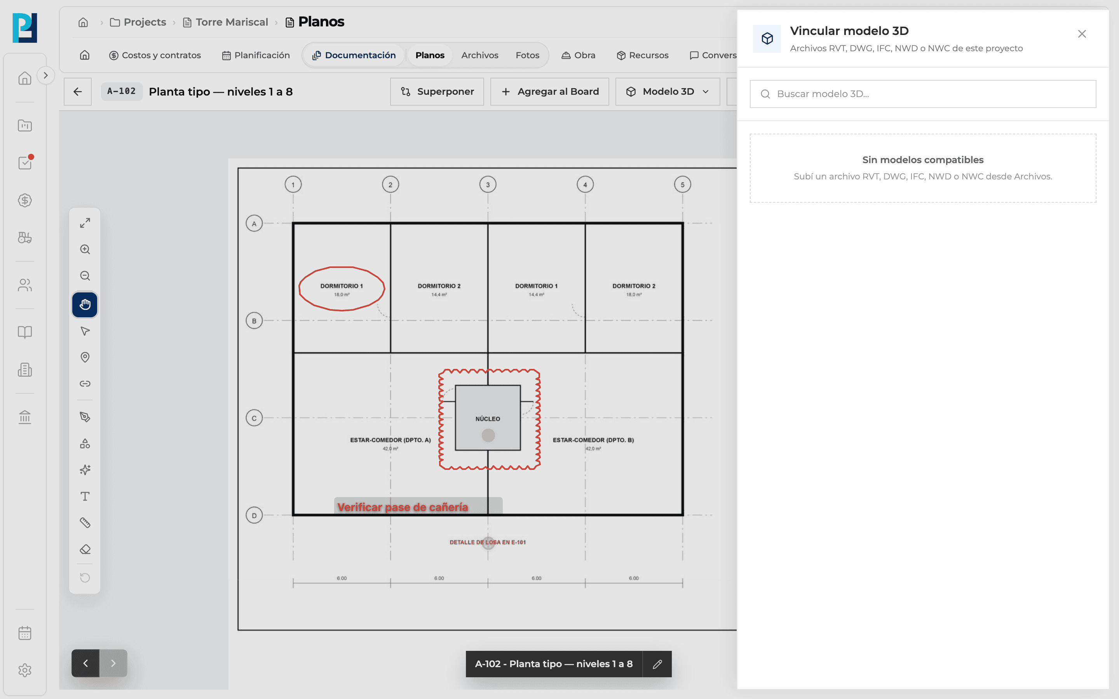
Task: Open calendar icon in left sidebar
Action: 24,633
